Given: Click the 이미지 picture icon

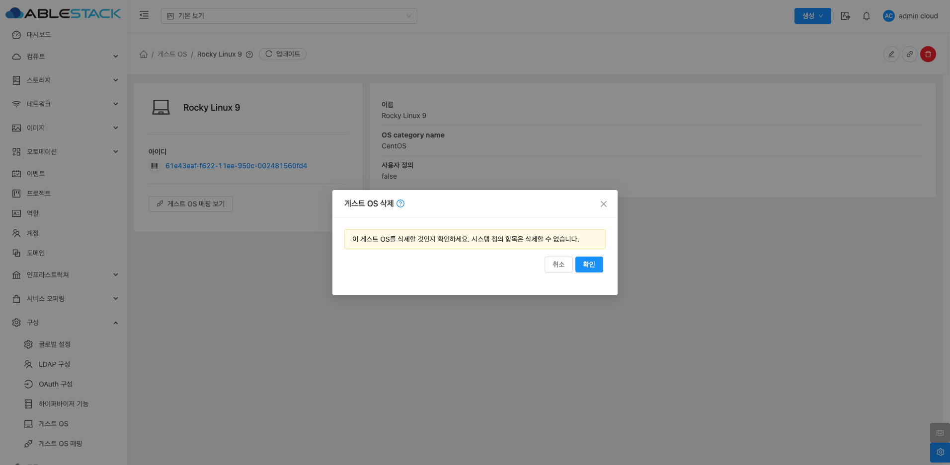Looking at the screenshot, I should [x=16, y=128].
